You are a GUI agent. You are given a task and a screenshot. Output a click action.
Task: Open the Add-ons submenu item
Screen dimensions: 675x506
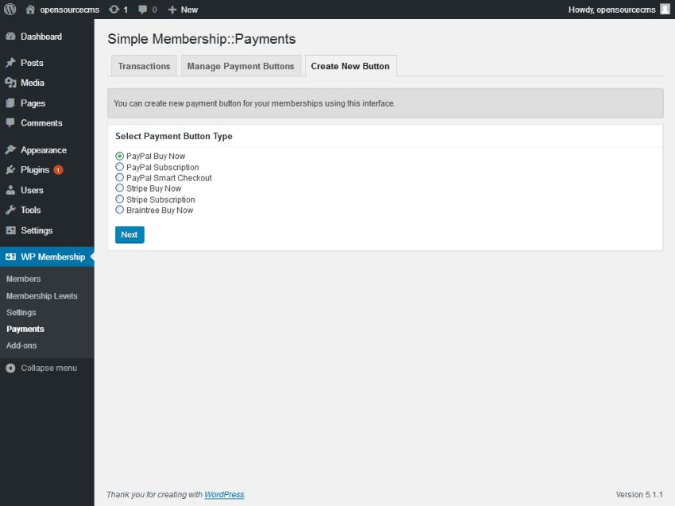click(21, 346)
